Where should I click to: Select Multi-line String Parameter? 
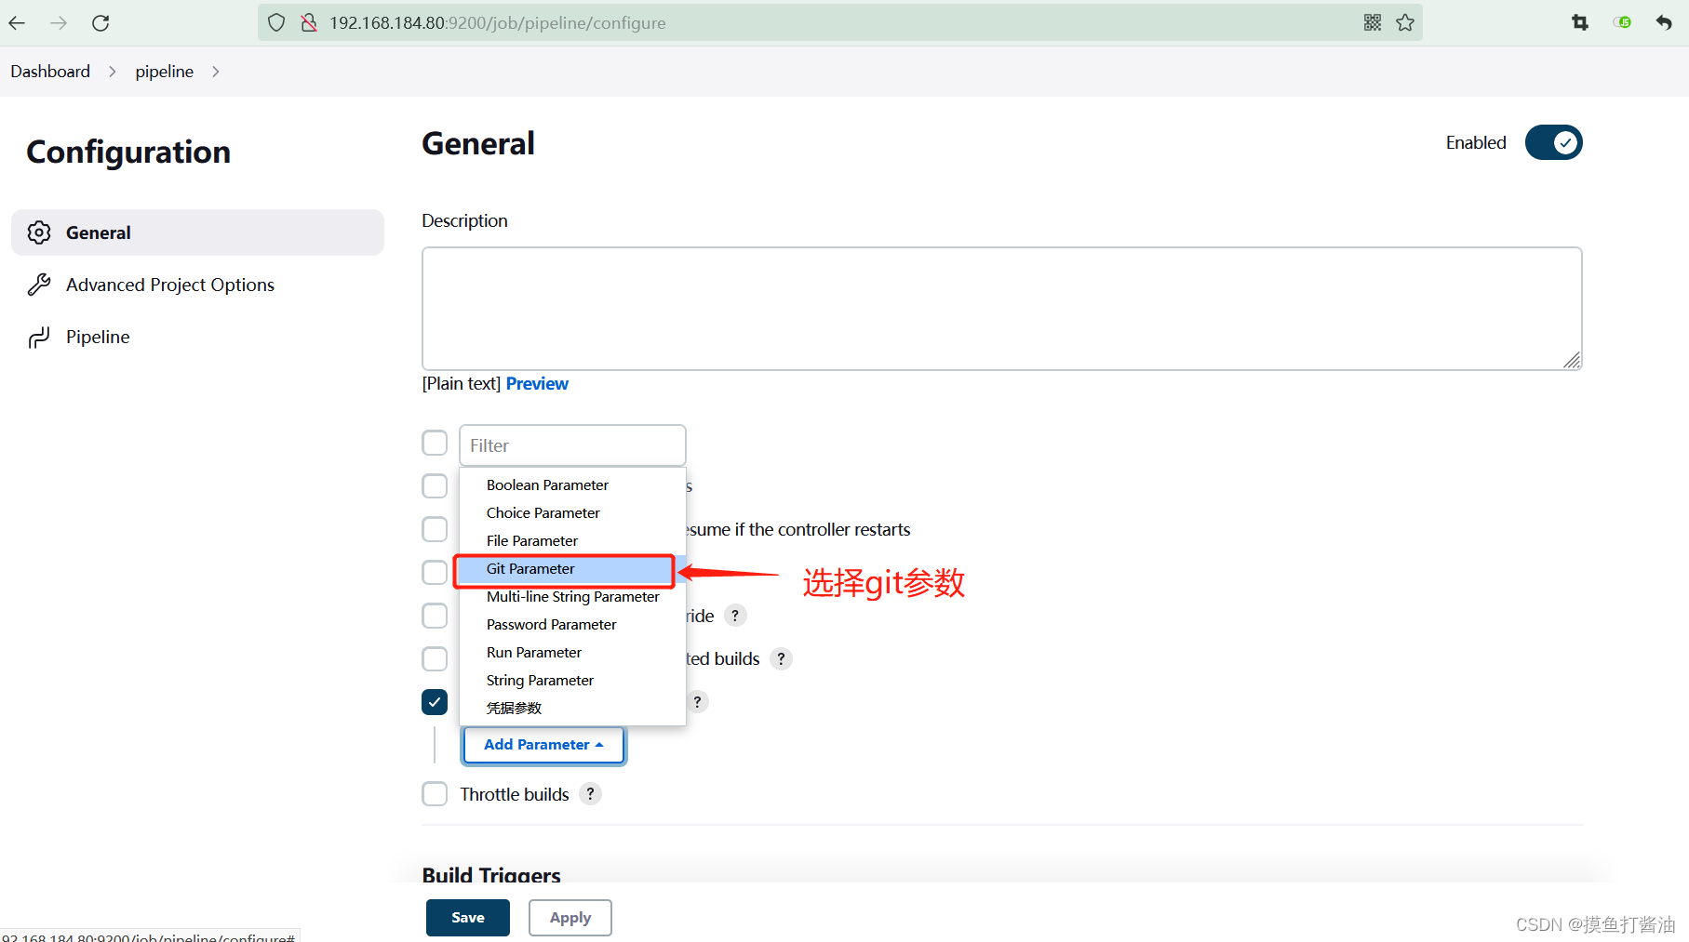tap(572, 597)
